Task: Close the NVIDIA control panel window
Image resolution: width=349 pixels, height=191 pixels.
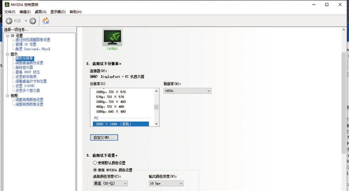Action: click(x=340, y=5)
